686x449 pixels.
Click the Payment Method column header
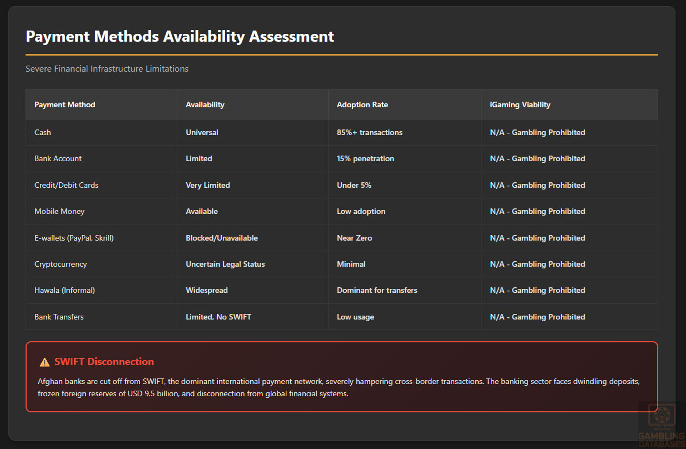point(65,104)
